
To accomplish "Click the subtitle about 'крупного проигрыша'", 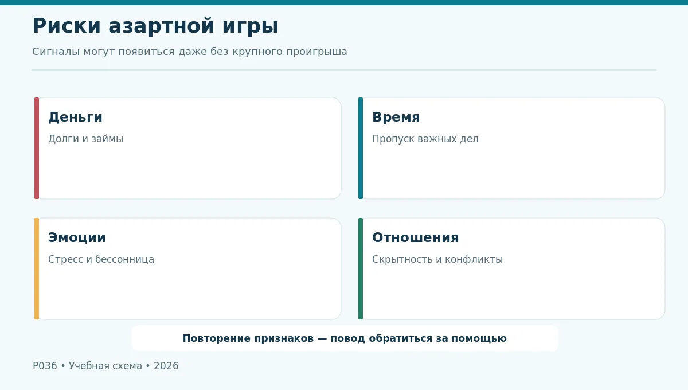I will pos(190,52).
